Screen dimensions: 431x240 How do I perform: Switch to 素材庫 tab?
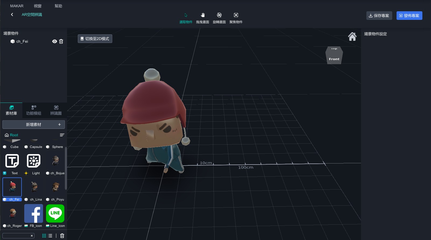pyautogui.click(x=11, y=110)
